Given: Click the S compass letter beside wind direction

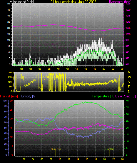Looking at the screenshot, I should click(129, 82).
